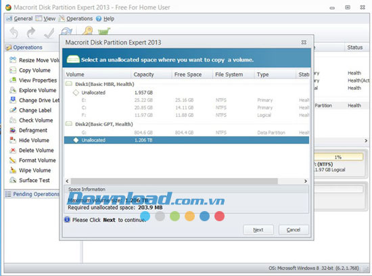Click the key registration toolbar icon
Screen dimensions: 372x276
point(87,30)
